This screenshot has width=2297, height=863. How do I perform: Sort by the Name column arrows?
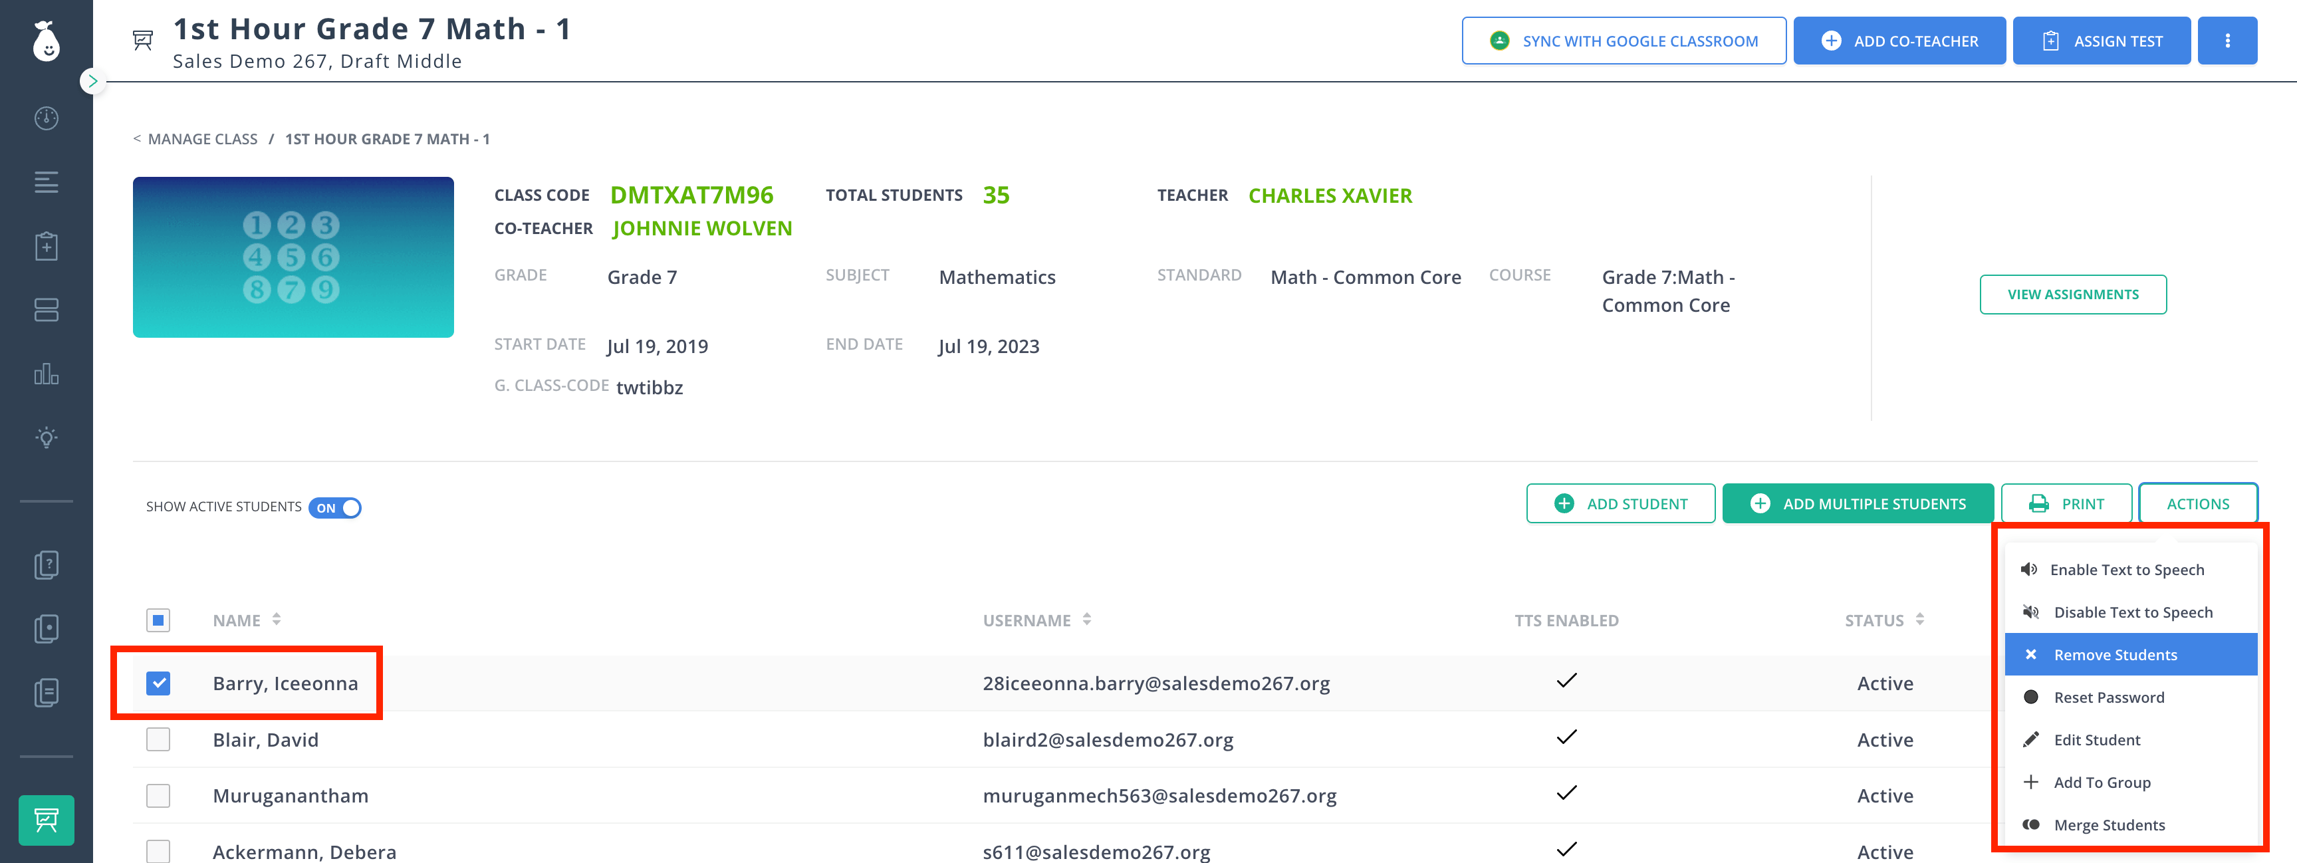(277, 620)
